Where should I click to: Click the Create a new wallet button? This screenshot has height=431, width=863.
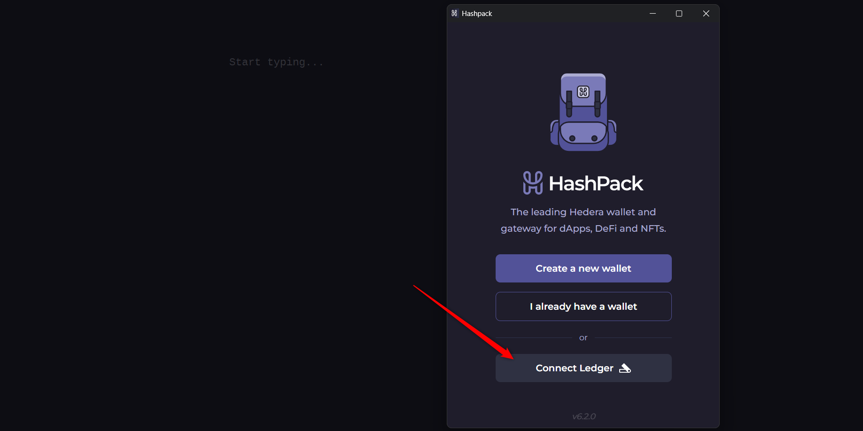[583, 268]
